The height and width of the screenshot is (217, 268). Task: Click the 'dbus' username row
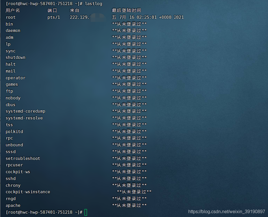(x=10, y=105)
